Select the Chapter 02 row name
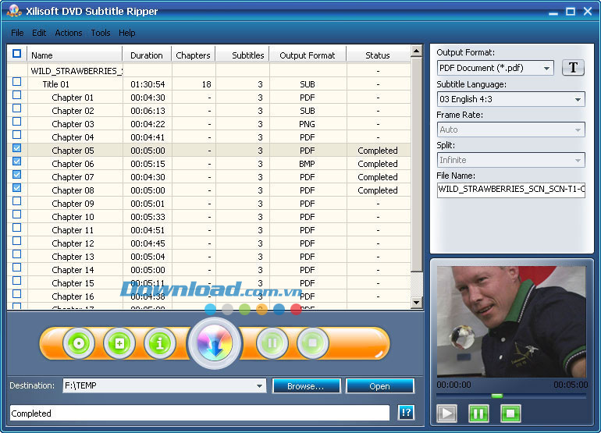The height and width of the screenshot is (433, 601). 73,111
